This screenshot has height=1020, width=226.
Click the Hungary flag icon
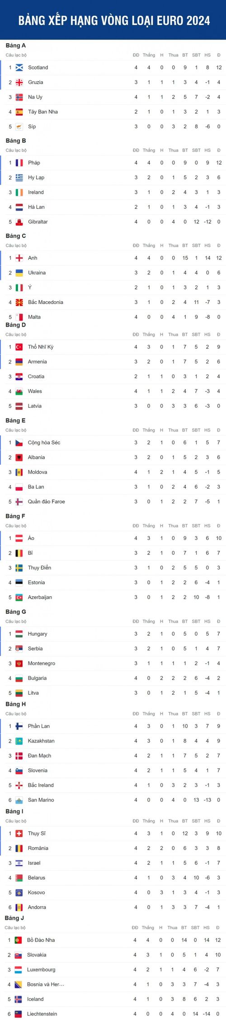tap(19, 634)
